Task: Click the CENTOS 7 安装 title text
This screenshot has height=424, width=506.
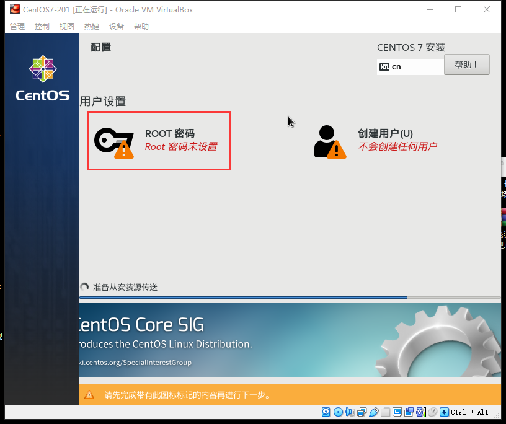Action: pos(411,48)
